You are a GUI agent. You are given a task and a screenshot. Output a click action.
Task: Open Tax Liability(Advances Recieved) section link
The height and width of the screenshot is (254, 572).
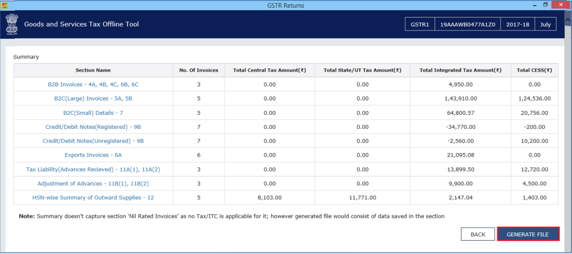[93, 169]
